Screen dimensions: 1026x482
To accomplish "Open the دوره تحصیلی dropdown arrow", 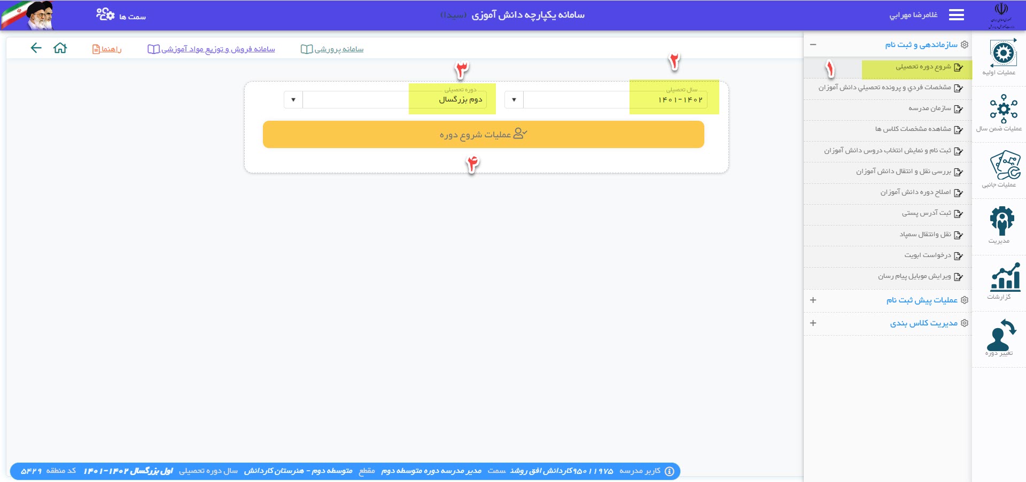I will (293, 100).
